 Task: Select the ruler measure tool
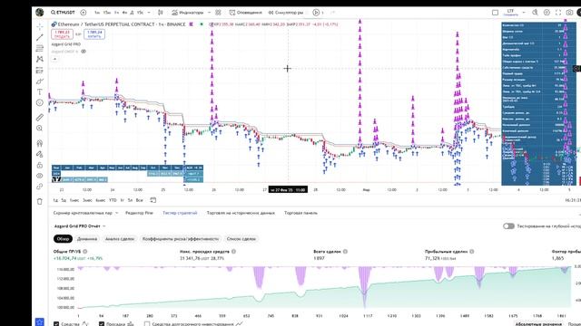(x=40, y=118)
